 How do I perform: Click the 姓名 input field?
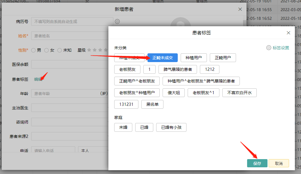pyautogui.click(x=70, y=36)
